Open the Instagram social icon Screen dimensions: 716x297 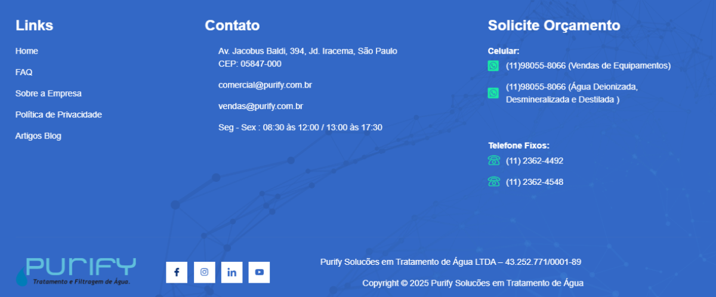pos(204,272)
